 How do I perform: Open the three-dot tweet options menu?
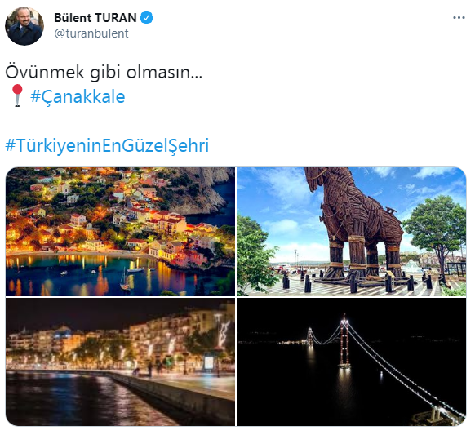click(x=459, y=18)
